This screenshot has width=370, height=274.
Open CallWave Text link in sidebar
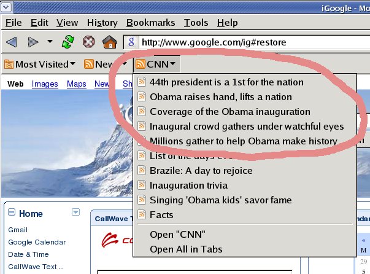click(36, 267)
